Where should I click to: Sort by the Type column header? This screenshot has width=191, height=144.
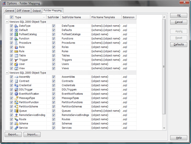[x=30, y=17]
